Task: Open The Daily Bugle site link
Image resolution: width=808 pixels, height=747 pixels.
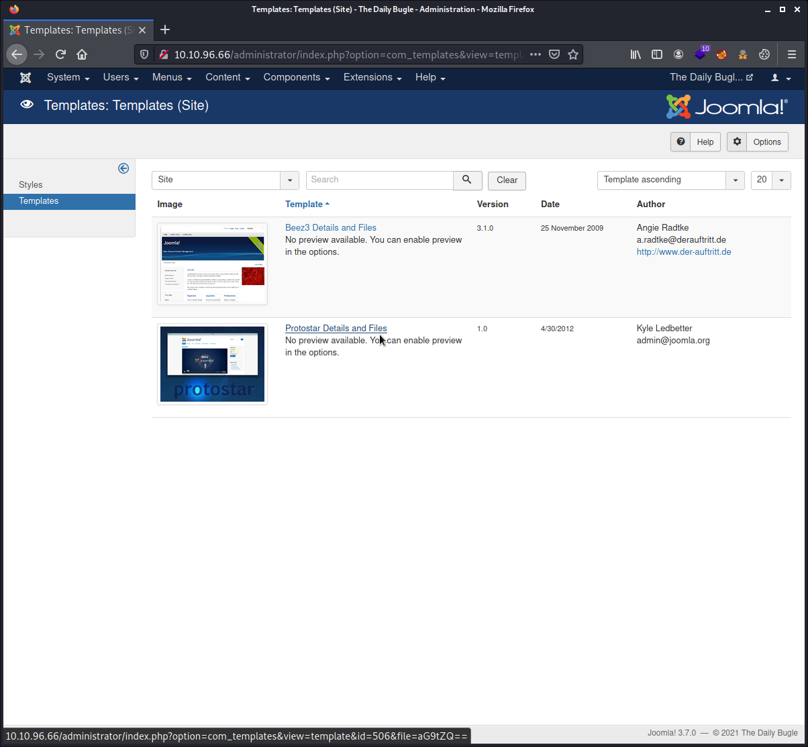Action: (711, 78)
